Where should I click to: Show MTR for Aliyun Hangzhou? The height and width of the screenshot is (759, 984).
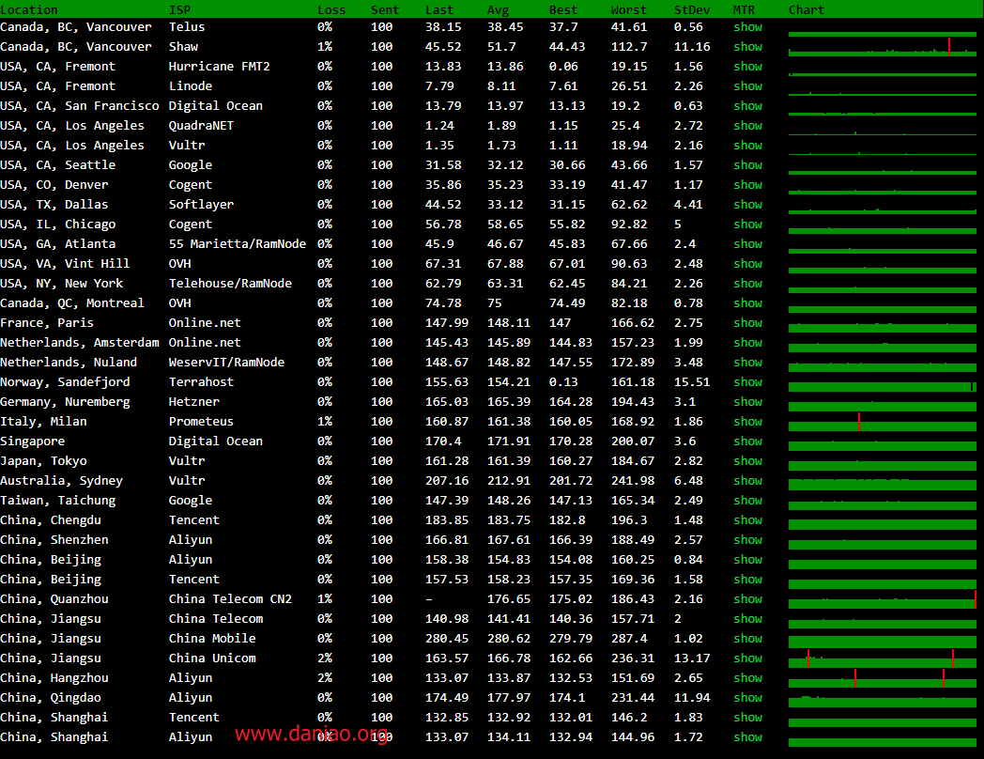pyautogui.click(x=747, y=678)
